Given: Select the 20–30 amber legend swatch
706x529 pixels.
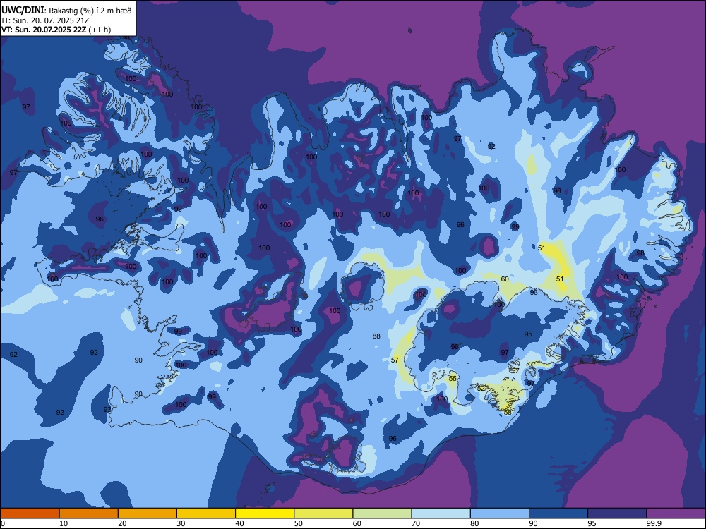Looking at the screenshot, I should 148,513.
